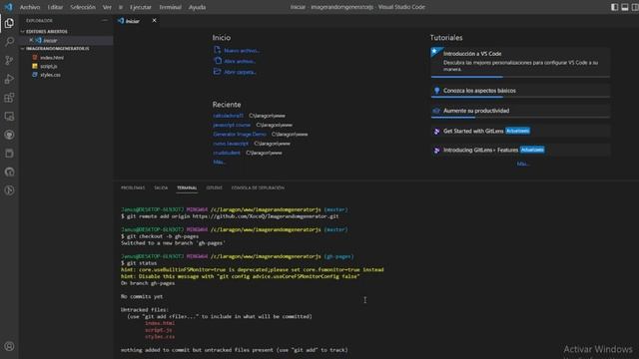This screenshot has height=359, width=639.
Task: Open index.html in the explorer tree
Action: [52, 58]
